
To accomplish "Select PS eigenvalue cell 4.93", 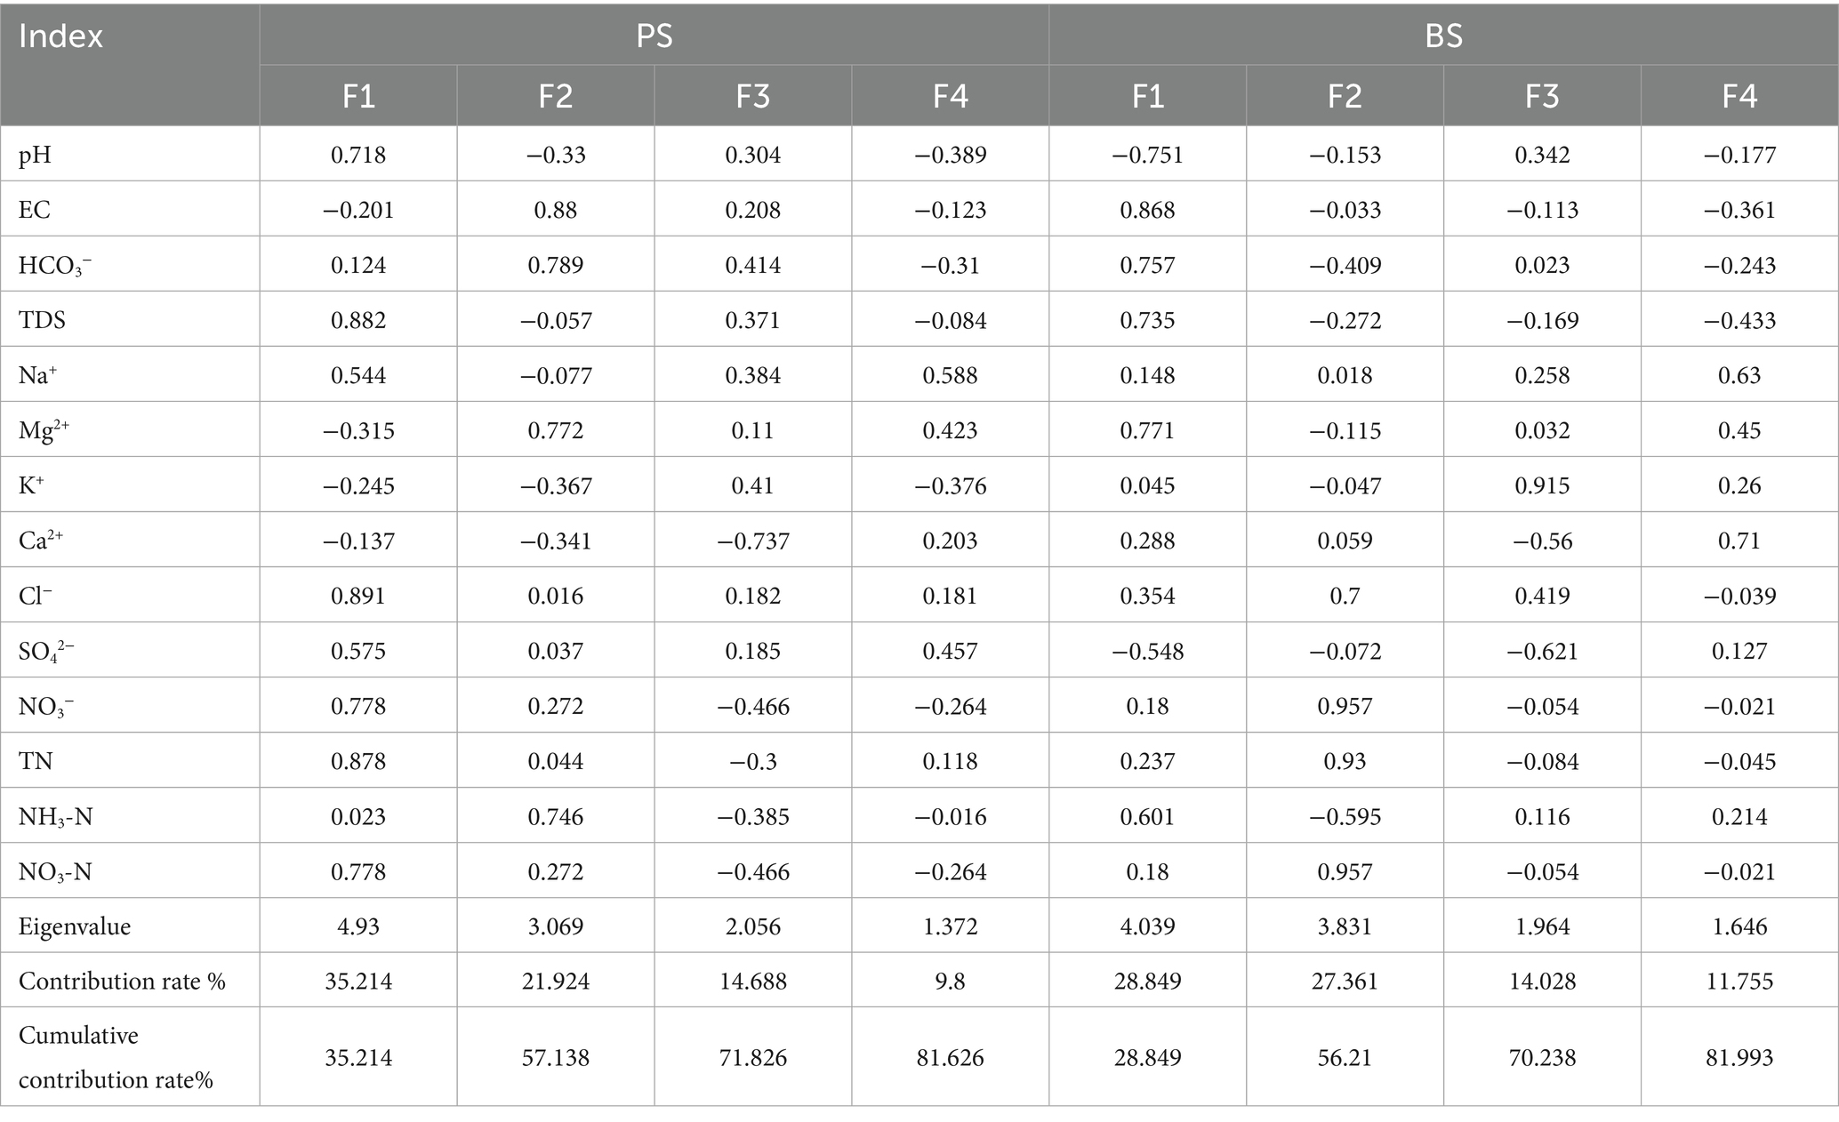I will tap(358, 926).
